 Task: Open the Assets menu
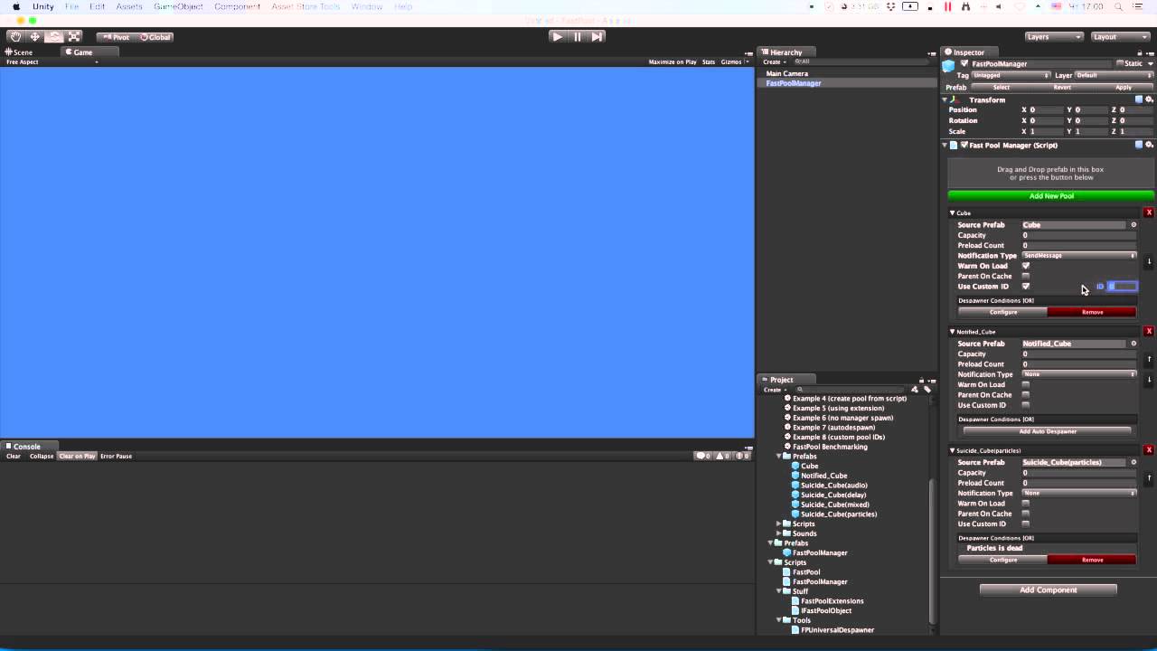click(x=129, y=6)
